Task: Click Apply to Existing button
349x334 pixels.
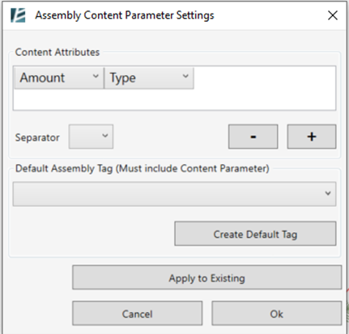Action: tap(206, 277)
